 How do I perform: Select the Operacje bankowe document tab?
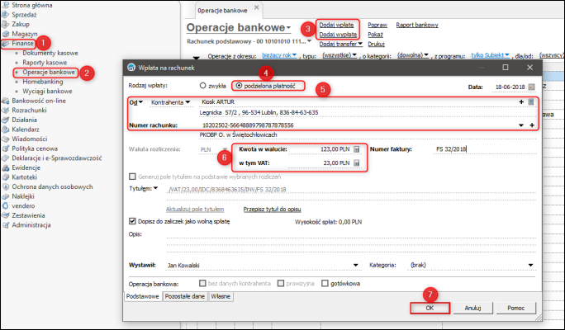[x=223, y=11]
